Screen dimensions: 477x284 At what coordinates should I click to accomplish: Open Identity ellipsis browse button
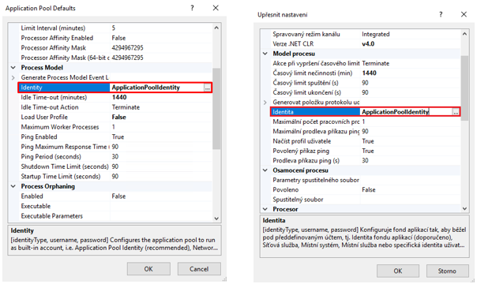(207, 88)
